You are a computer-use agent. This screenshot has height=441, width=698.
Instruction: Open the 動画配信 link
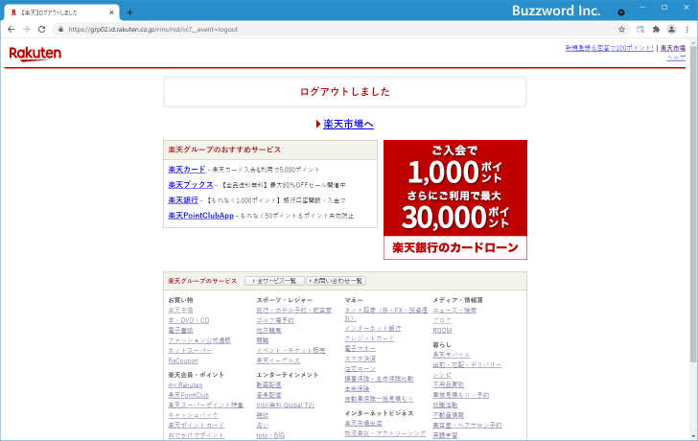[268, 385]
